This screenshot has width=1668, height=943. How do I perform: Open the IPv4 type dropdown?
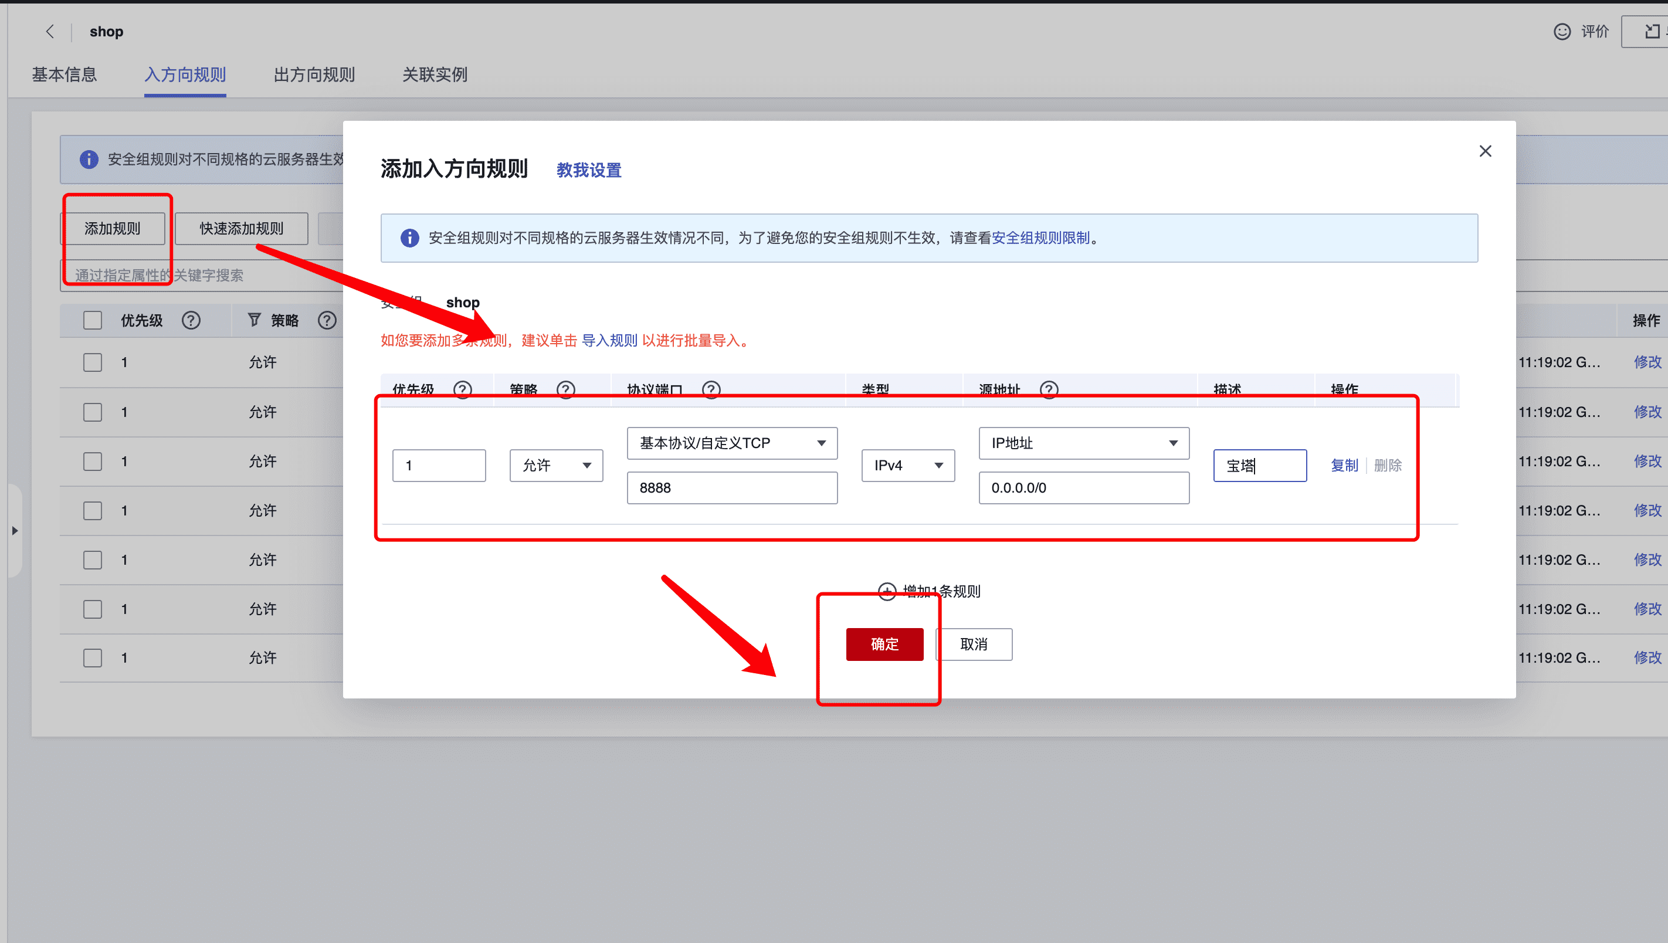pyautogui.click(x=907, y=465)
